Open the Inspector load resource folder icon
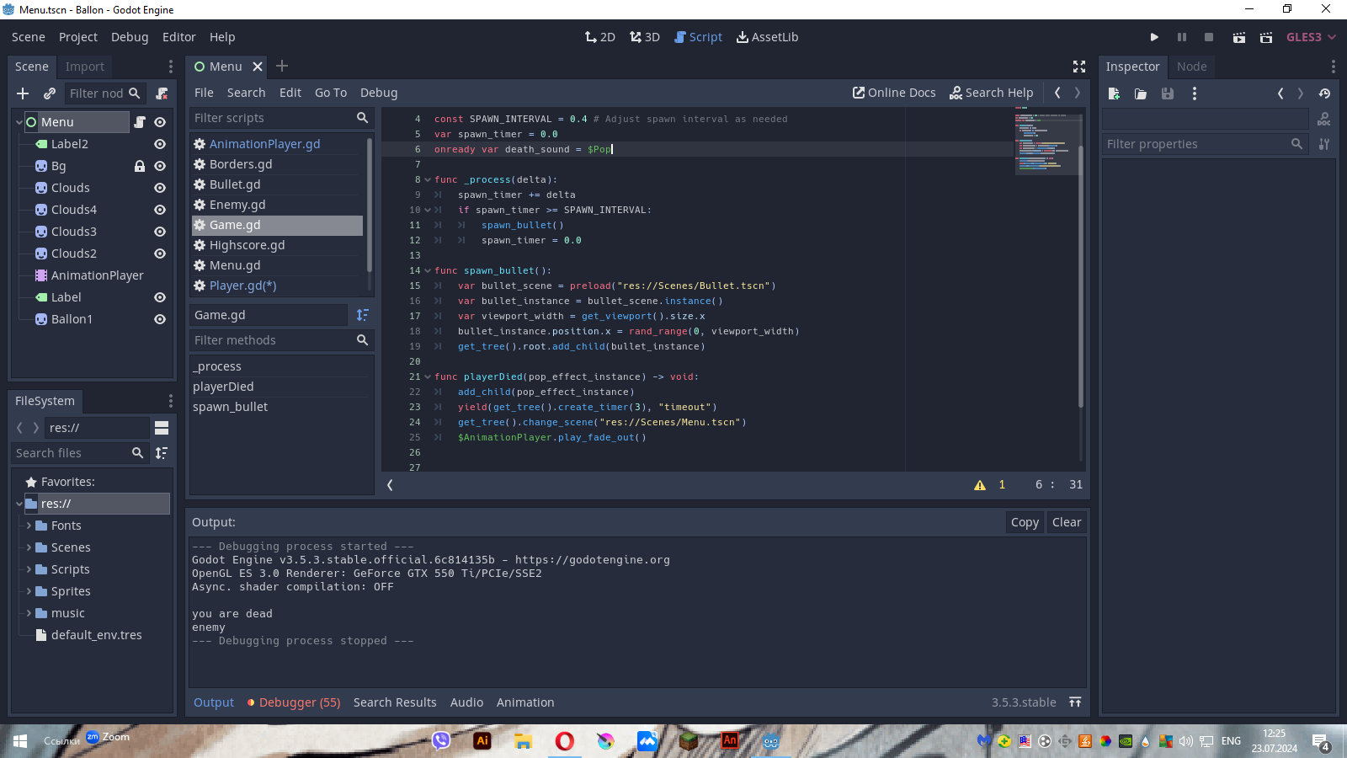The height and width of the screenshot is (758, 1347). tap(1140, 93)
